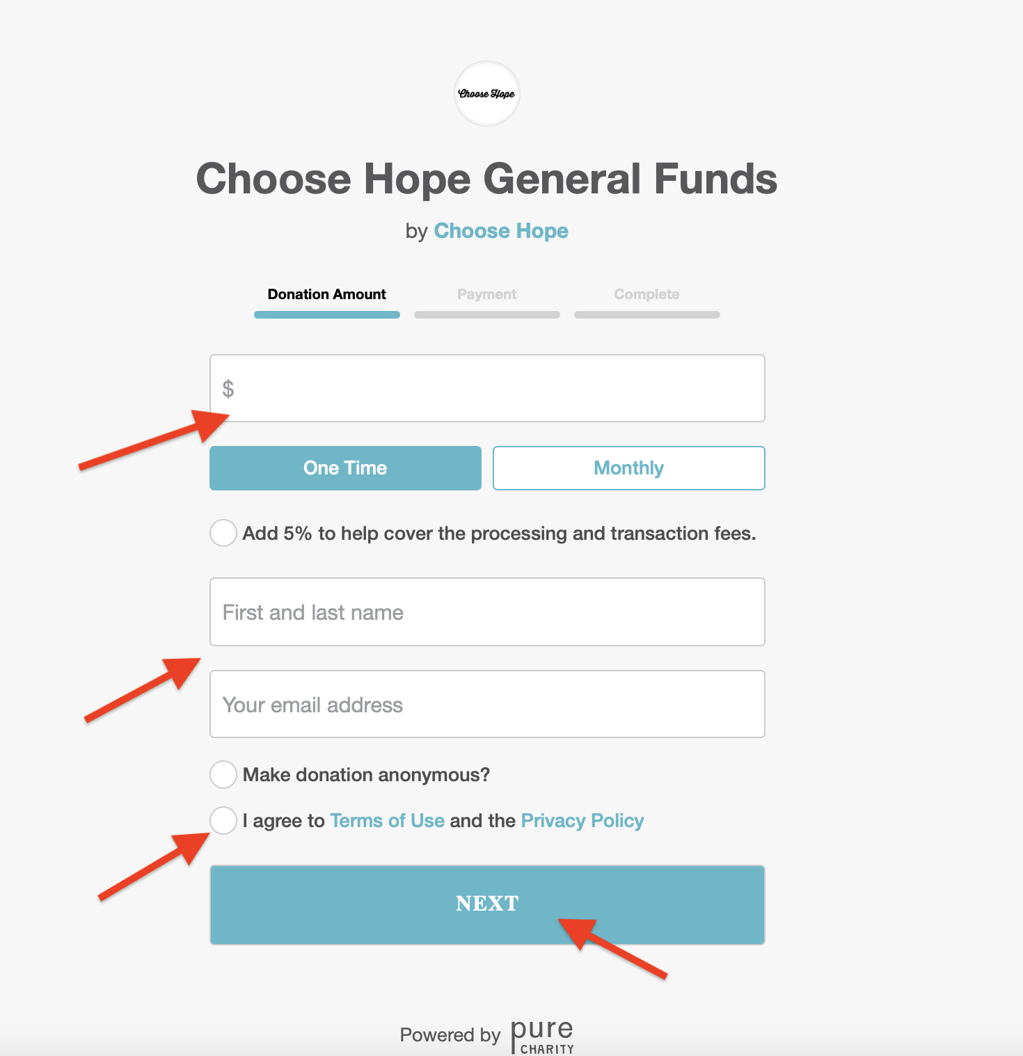Check Make donation anonymous option
1023x1056 pixels.
click(223, 774)
